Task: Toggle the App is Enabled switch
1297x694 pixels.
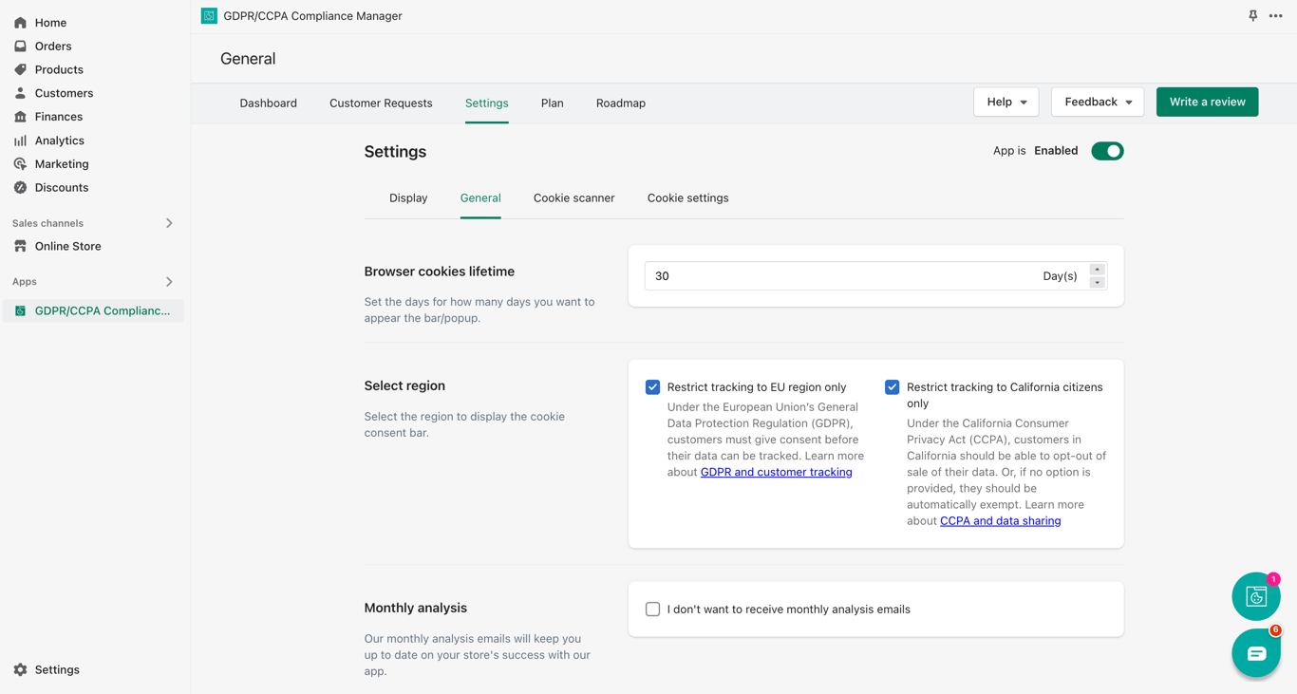Action: 1107,151
